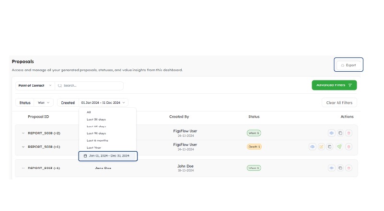Click the Status filter label

(x=25, y=103)
